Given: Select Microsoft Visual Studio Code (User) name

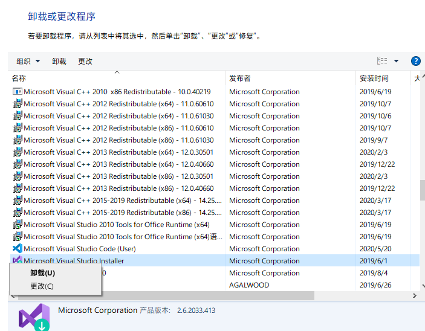Looking at the screenshot, I should 80,249.
